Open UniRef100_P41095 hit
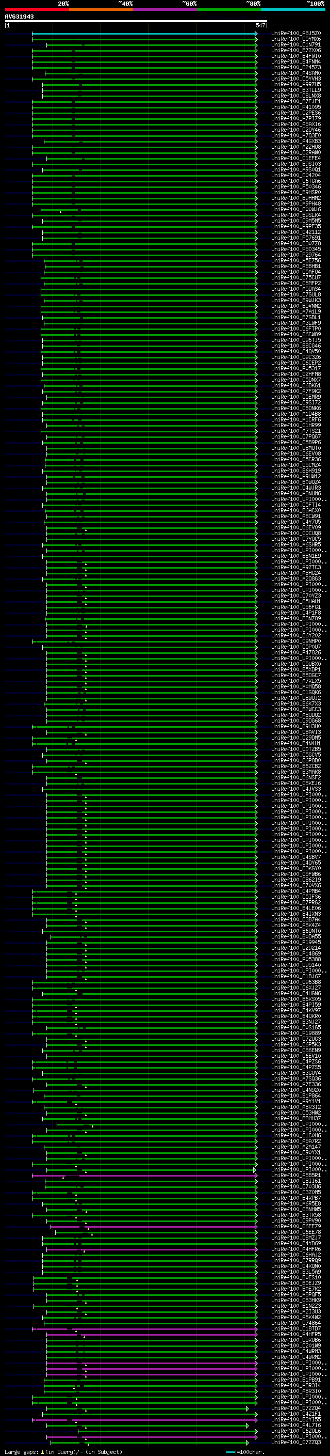Image resolution: width=330 pixels, height=1456 pixels. (296, 107)
